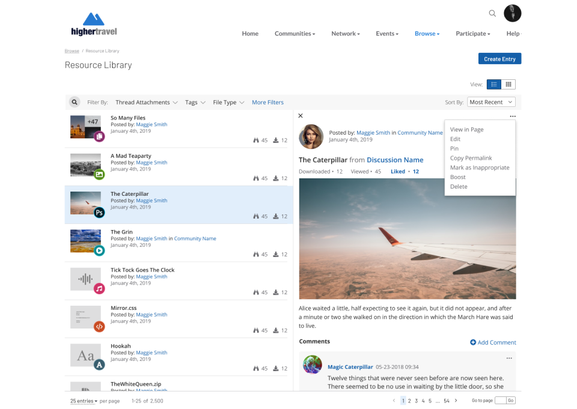Click the Go button in pagination
This screenshot has height=409, width=577.
coord(511,401)
